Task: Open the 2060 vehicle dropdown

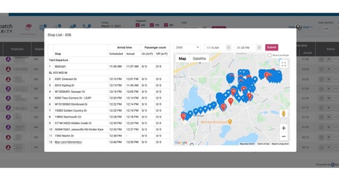Action: (x=187, y=47)
